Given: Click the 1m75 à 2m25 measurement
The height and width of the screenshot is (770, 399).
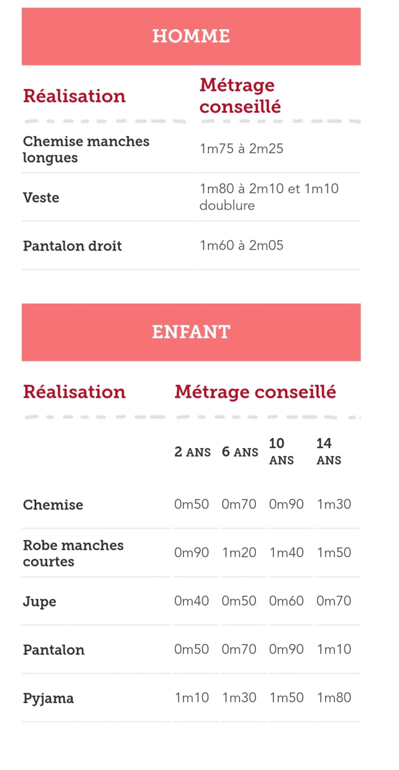Looking at the screenshot, I should tap(241, 149).
